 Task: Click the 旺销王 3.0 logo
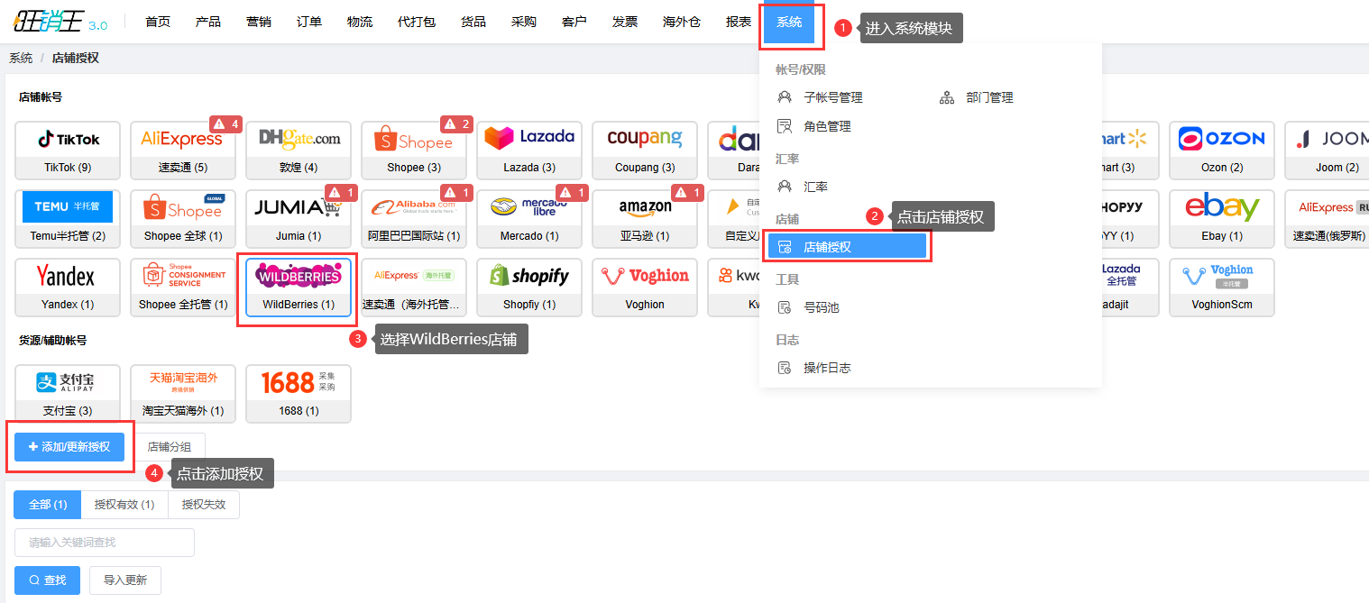60,23
